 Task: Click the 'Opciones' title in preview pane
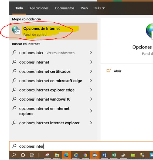(x=142, y=47)
